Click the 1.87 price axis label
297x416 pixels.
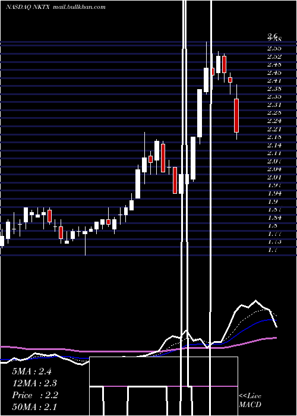click(274, 210)
